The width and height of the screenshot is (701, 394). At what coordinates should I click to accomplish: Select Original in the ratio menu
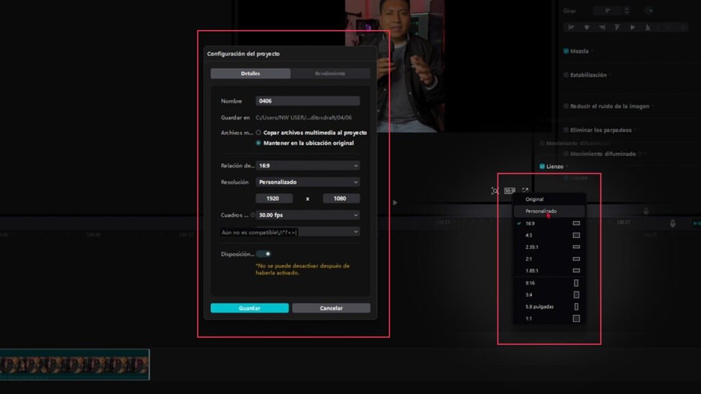tap(549, 199)
